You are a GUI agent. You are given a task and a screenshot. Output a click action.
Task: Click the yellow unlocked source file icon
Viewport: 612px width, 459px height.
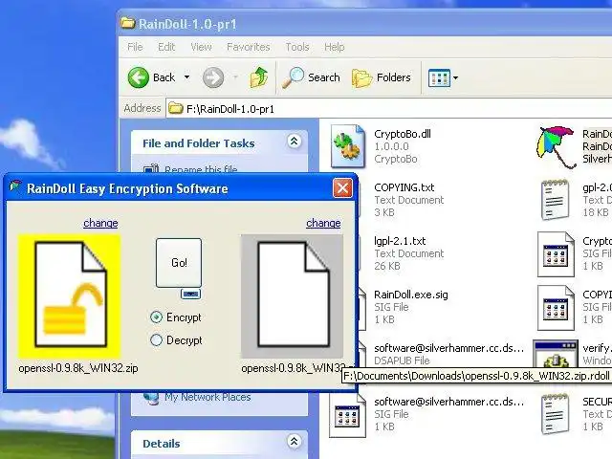pos(70,295)
